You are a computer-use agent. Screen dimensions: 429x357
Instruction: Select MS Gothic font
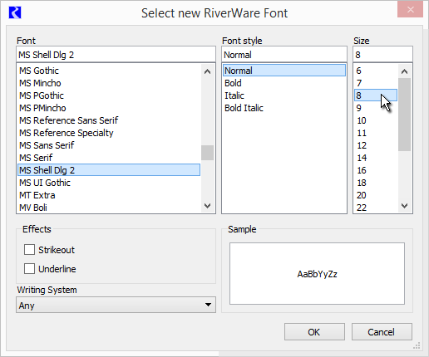pos(109,71)
